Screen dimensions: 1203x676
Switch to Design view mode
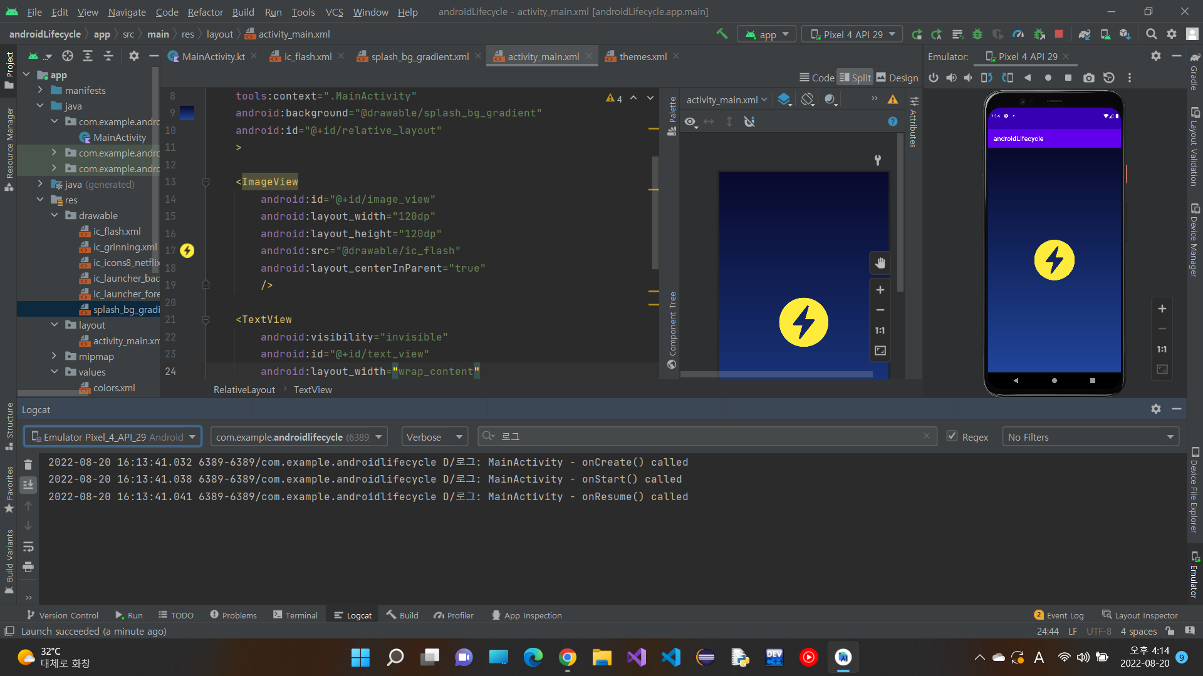897,78
